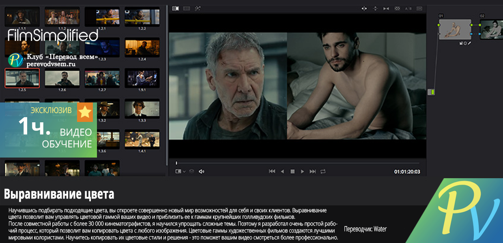503x243 pixels.
Task: Click the viewer scrubber playhead
Action: coord(176,163)
